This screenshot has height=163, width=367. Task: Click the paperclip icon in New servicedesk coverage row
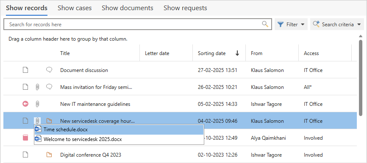[37, 121]
